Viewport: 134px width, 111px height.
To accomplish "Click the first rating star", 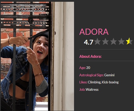I will 98,41.
